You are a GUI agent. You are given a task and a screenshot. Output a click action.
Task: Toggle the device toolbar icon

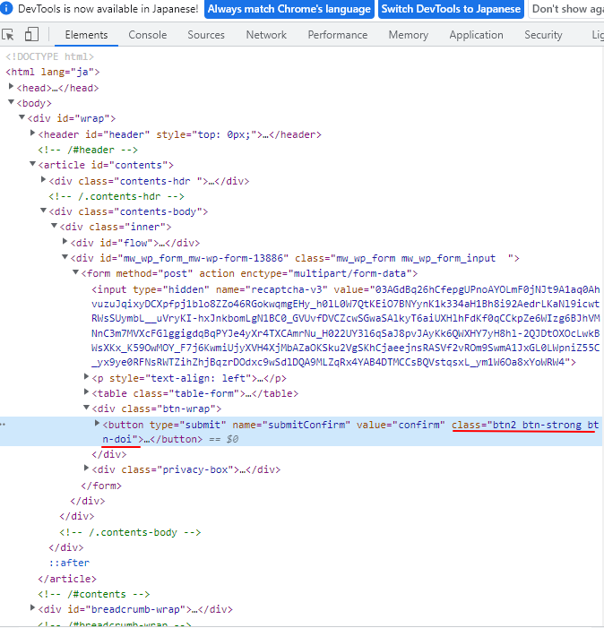[x=31, y=35]
